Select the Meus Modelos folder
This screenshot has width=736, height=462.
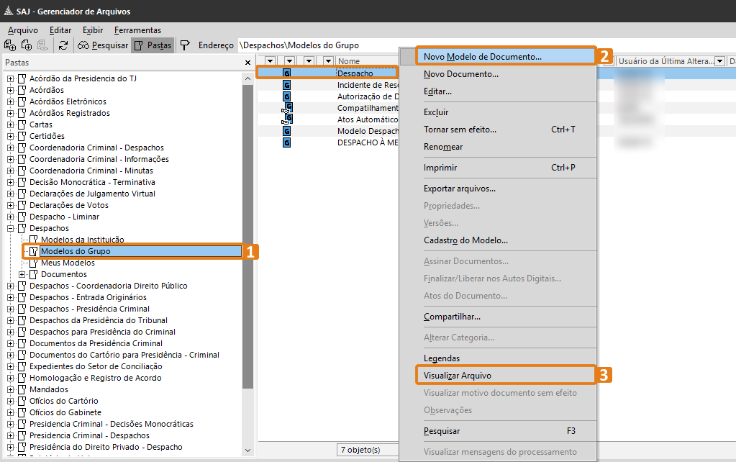(68, 263)
